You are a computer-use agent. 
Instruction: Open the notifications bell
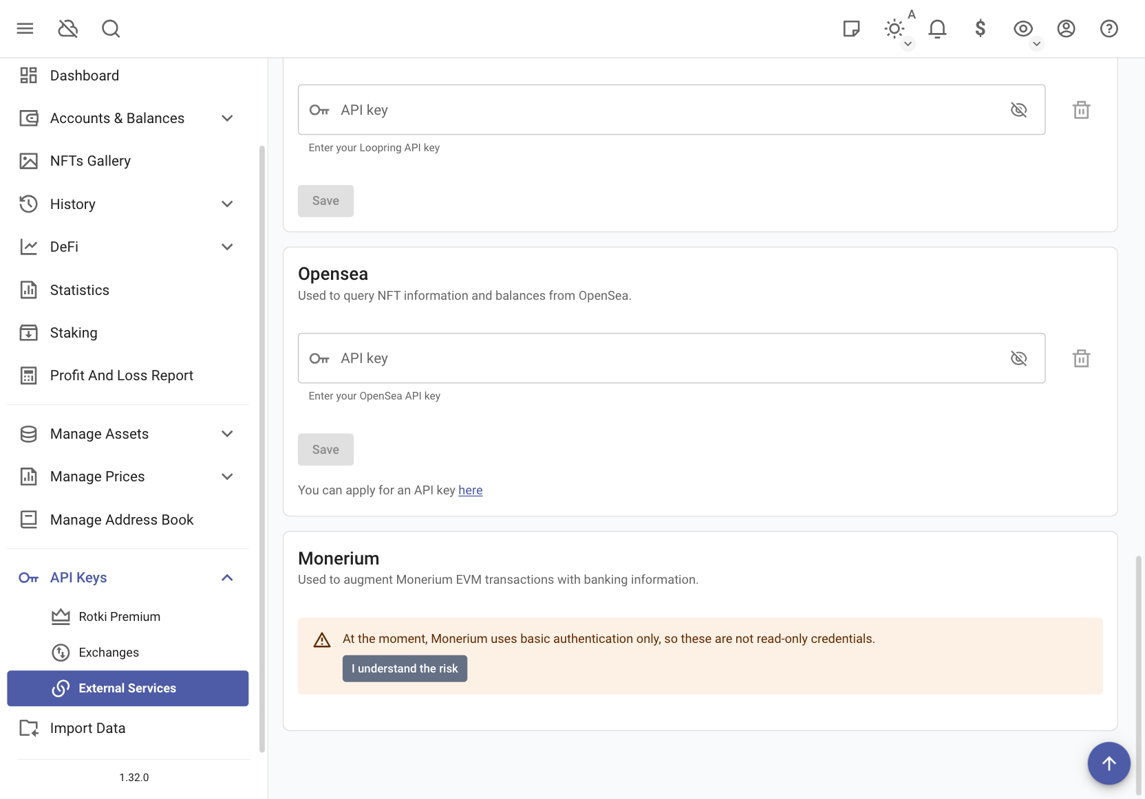tap(937, 28)
